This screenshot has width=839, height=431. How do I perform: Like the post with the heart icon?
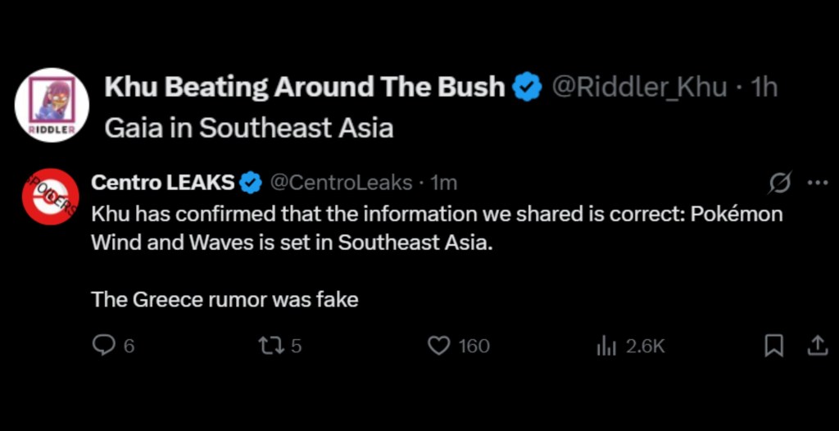coord(440,346)
